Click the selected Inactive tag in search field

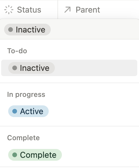pos(27,30)
